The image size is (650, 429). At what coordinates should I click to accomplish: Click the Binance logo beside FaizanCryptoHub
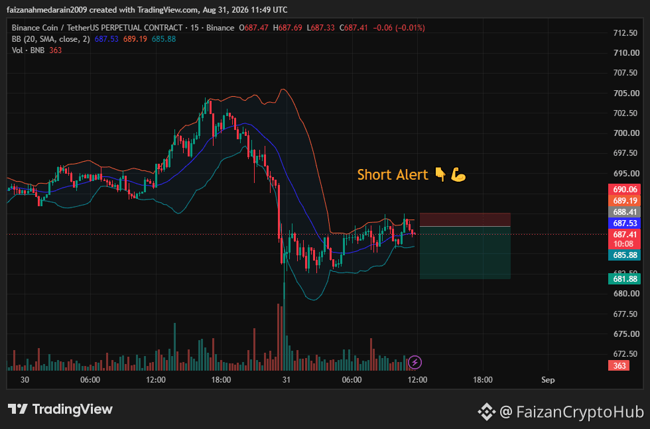point(486,412)
